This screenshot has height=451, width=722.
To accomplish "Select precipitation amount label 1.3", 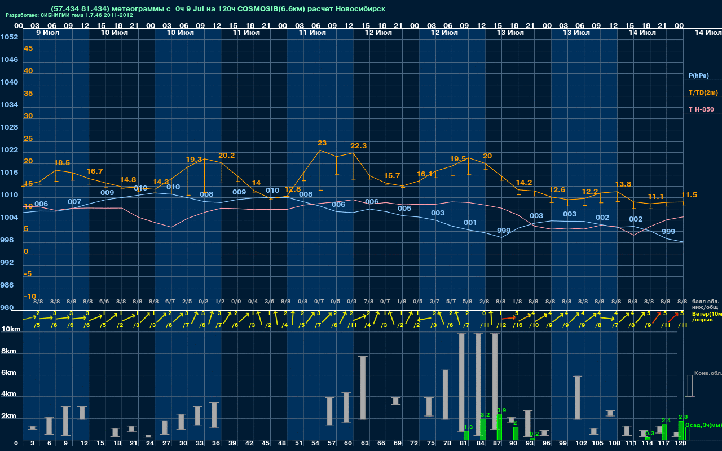I will pyautogui.click(x=468, y=427).
